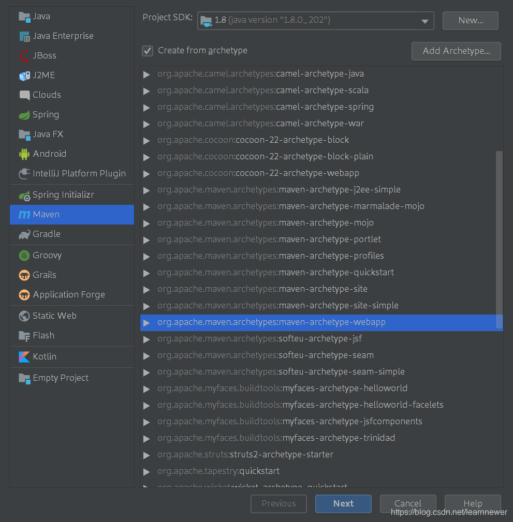Select maven-archetype-site-simple row
Screen dimensions: 513x522
pyautogui.click(x=321, y=306)
